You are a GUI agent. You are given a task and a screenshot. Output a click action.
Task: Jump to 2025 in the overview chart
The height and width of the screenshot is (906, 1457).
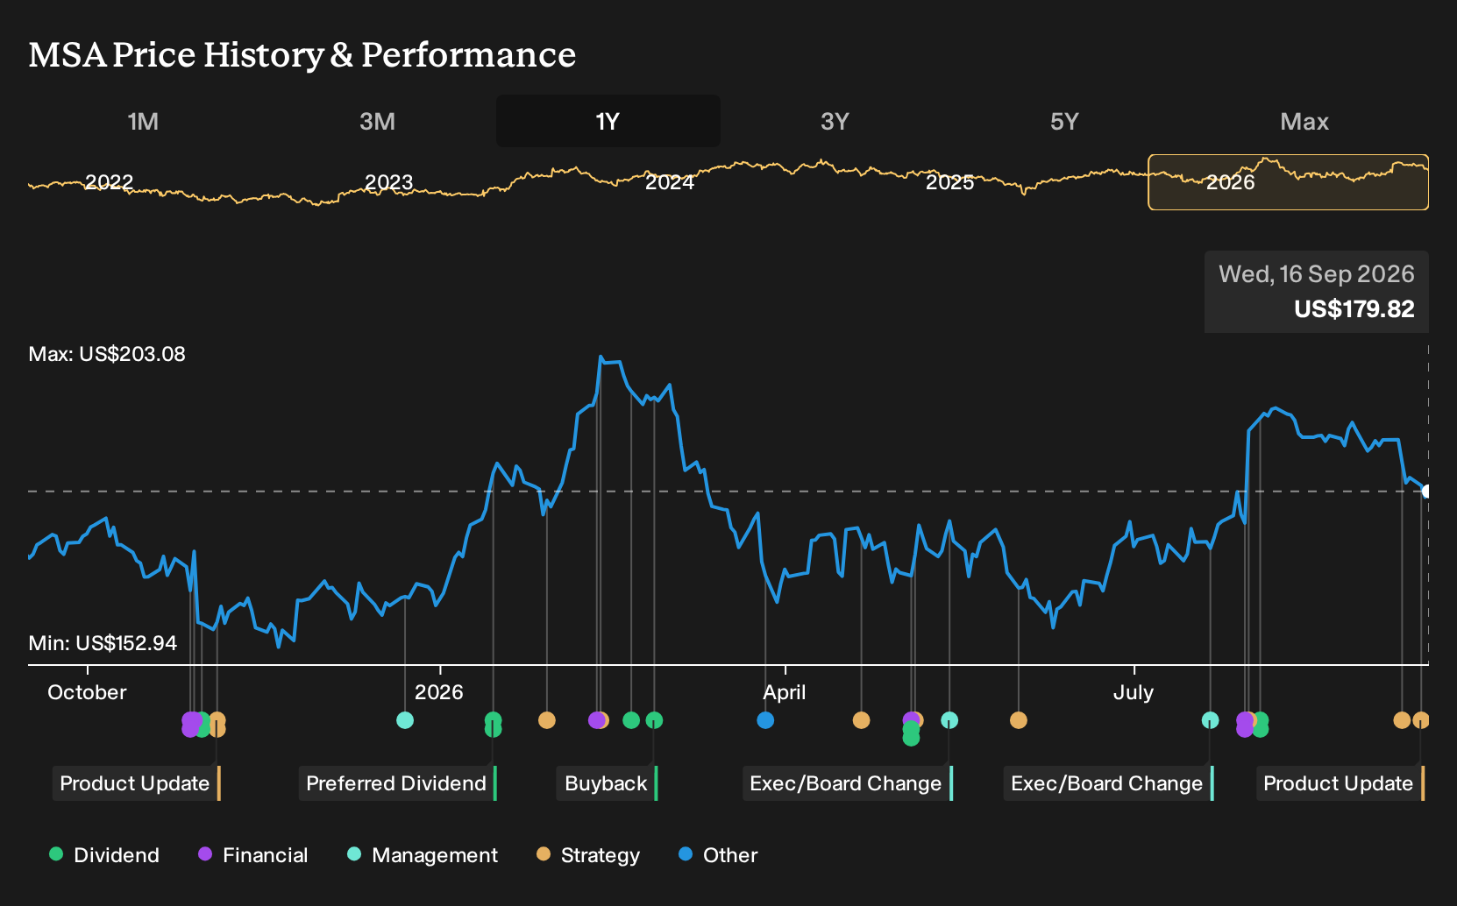pos(950,182)
